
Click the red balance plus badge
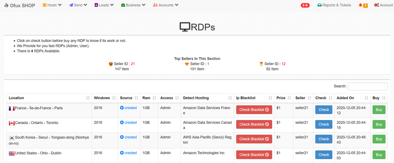click(x=305, y=5)
